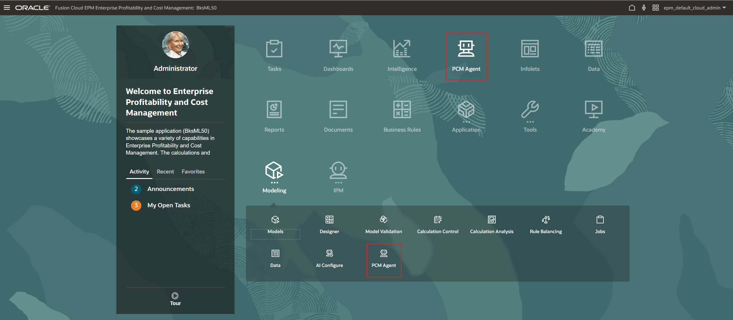733x320 pixels.
Task: Open the Tasks application icon
Action: click(274, 54)
